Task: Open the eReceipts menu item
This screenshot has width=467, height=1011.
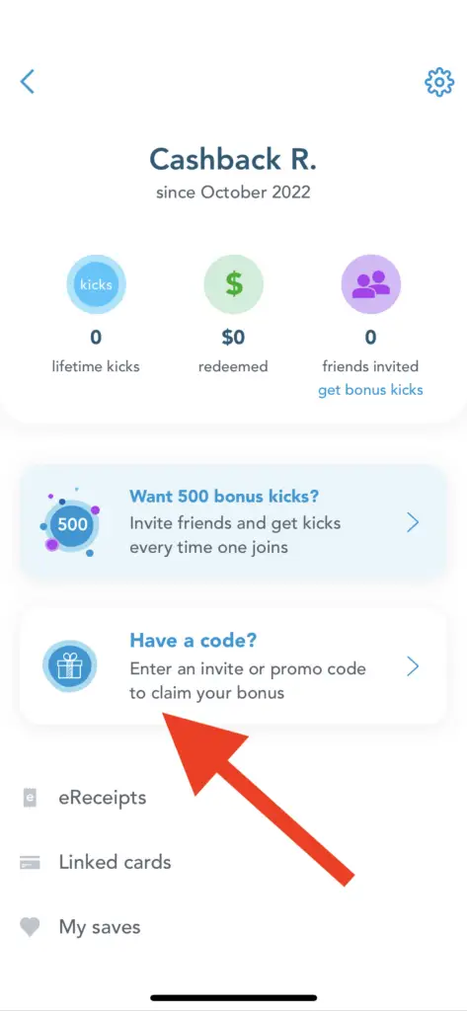Action: point(233,798)
